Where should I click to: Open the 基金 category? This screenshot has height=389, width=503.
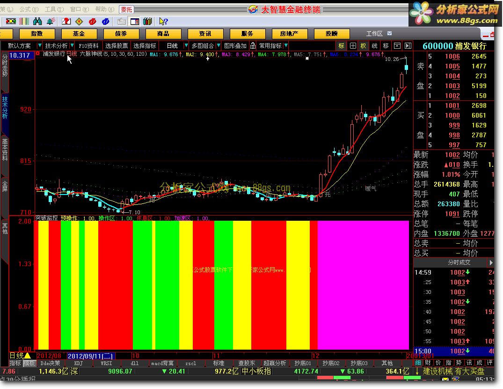point(79,34)
